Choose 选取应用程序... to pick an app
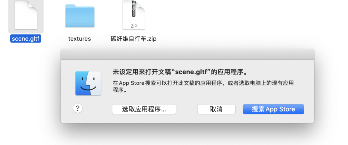 point(144,109)
